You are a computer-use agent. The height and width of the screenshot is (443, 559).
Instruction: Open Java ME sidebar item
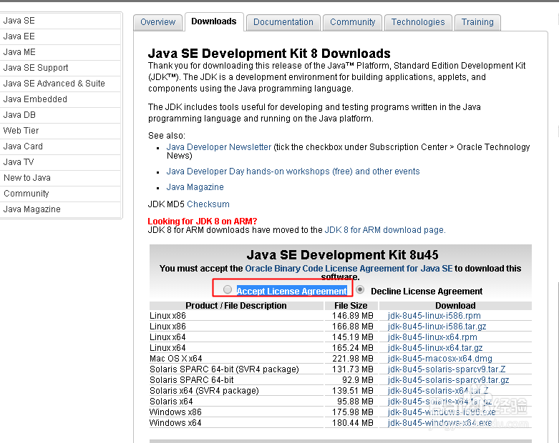point(60,52)
